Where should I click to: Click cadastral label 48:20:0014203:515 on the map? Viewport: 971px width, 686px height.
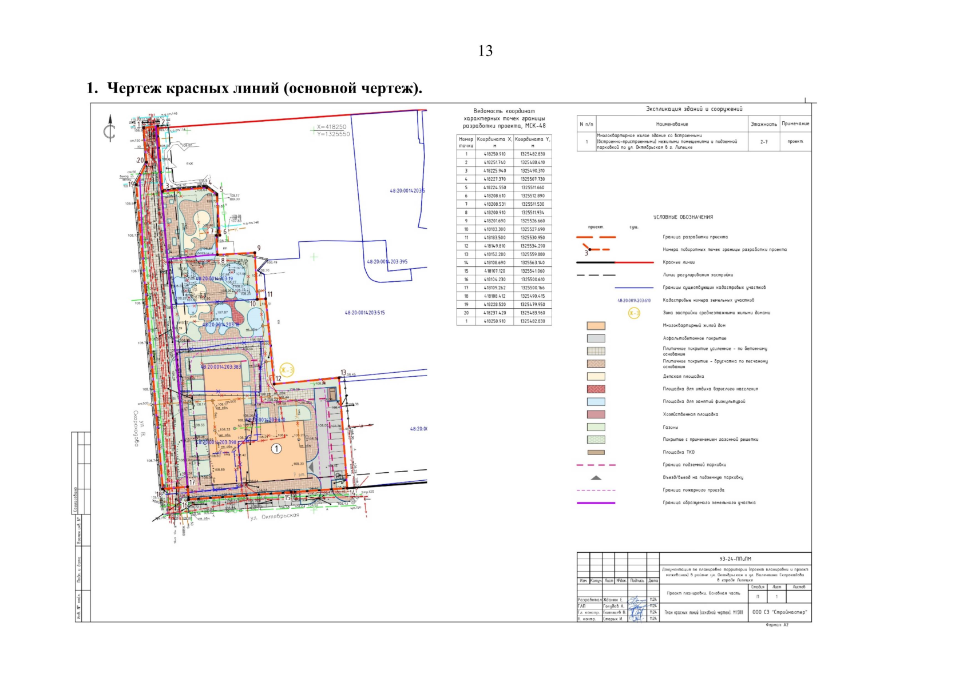[364, 313]
